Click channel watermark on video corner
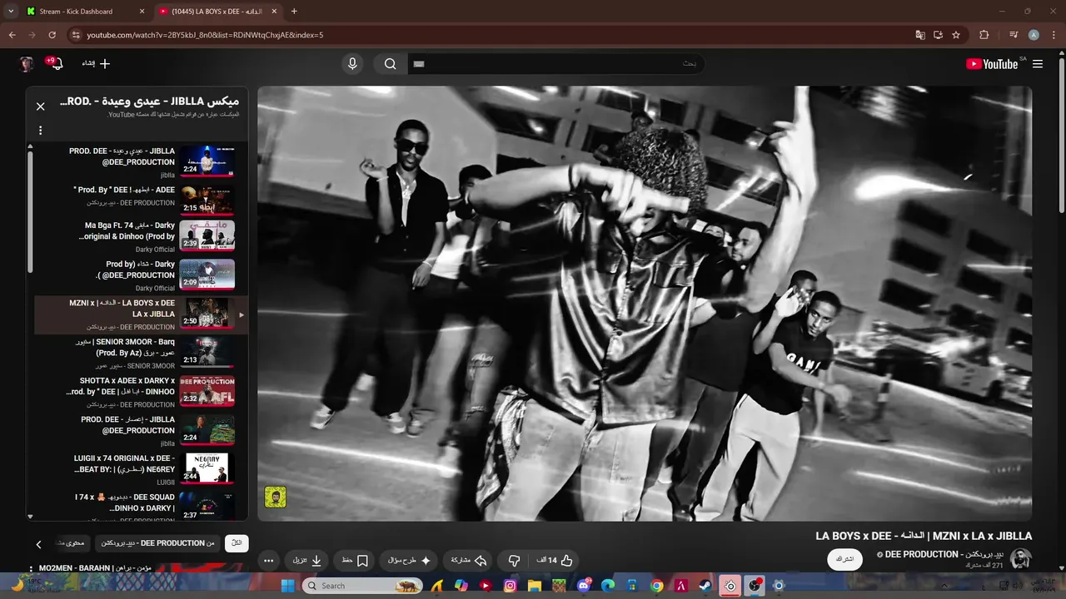The width and height of the screenshot is (1066, 599). pyautogui.click(x=275, y=497)
